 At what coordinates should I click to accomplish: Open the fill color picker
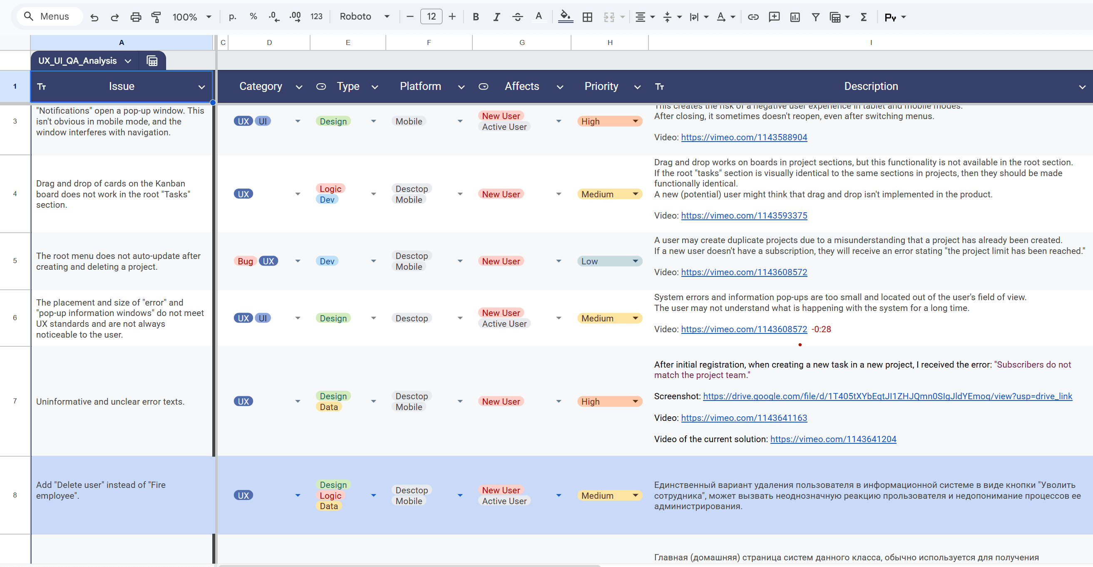pos(565,17)
